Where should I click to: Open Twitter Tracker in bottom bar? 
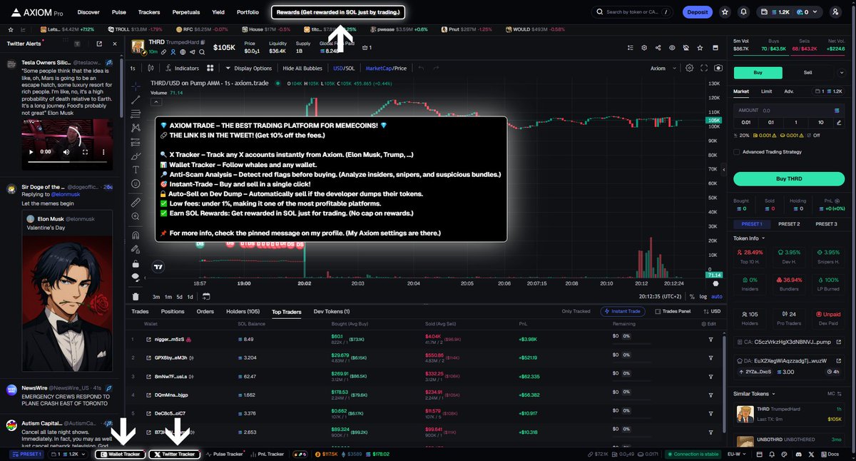click(175, 454)
